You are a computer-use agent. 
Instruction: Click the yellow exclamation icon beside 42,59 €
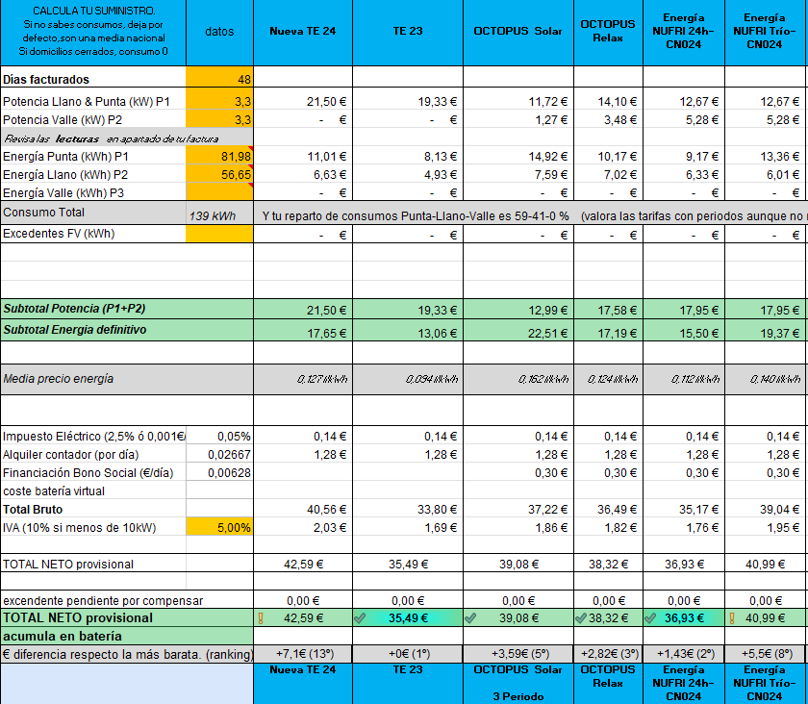[261, 618]
